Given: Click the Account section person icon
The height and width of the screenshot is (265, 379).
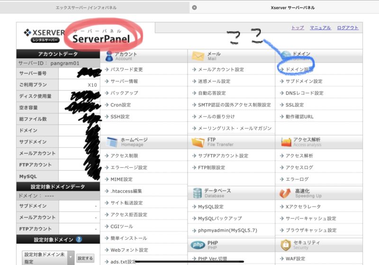Looking at the screenshot, I should coord(109,56).
